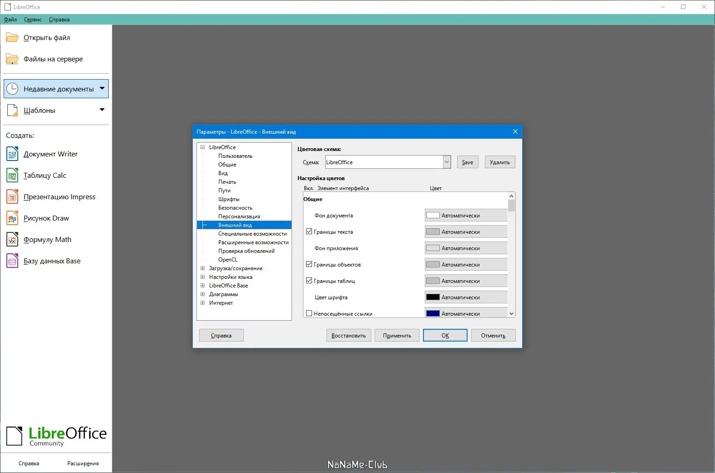Expand the Загрузка/сохранение tree node
715x473 pixels.
pos(203,268)
